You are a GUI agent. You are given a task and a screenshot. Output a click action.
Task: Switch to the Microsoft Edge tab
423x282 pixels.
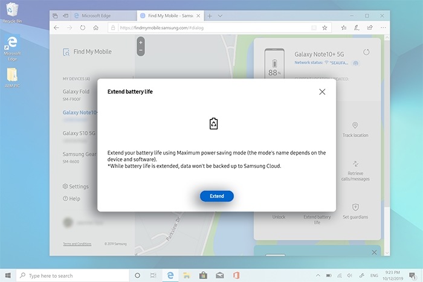(x=103, y=16)
